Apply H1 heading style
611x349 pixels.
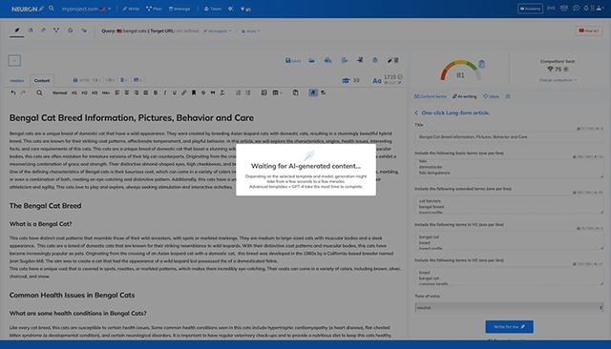[74, 93]
